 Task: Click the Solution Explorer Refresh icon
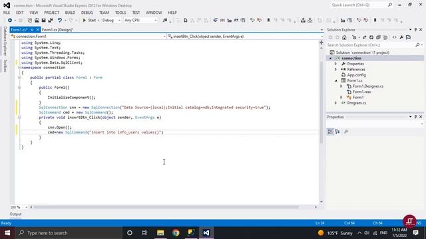[x=371, y=37]
